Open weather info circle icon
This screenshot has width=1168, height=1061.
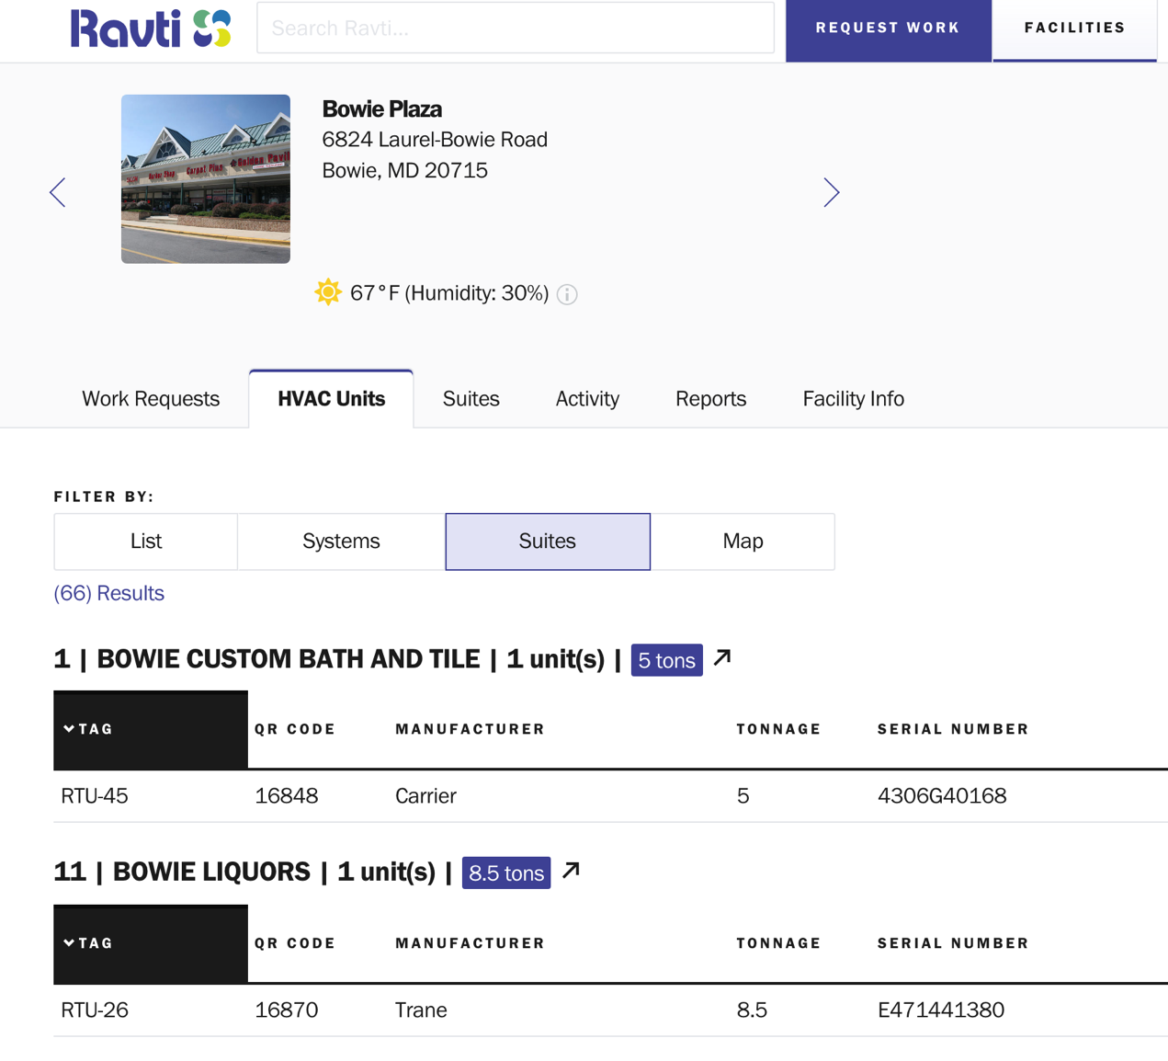[567, 294]
